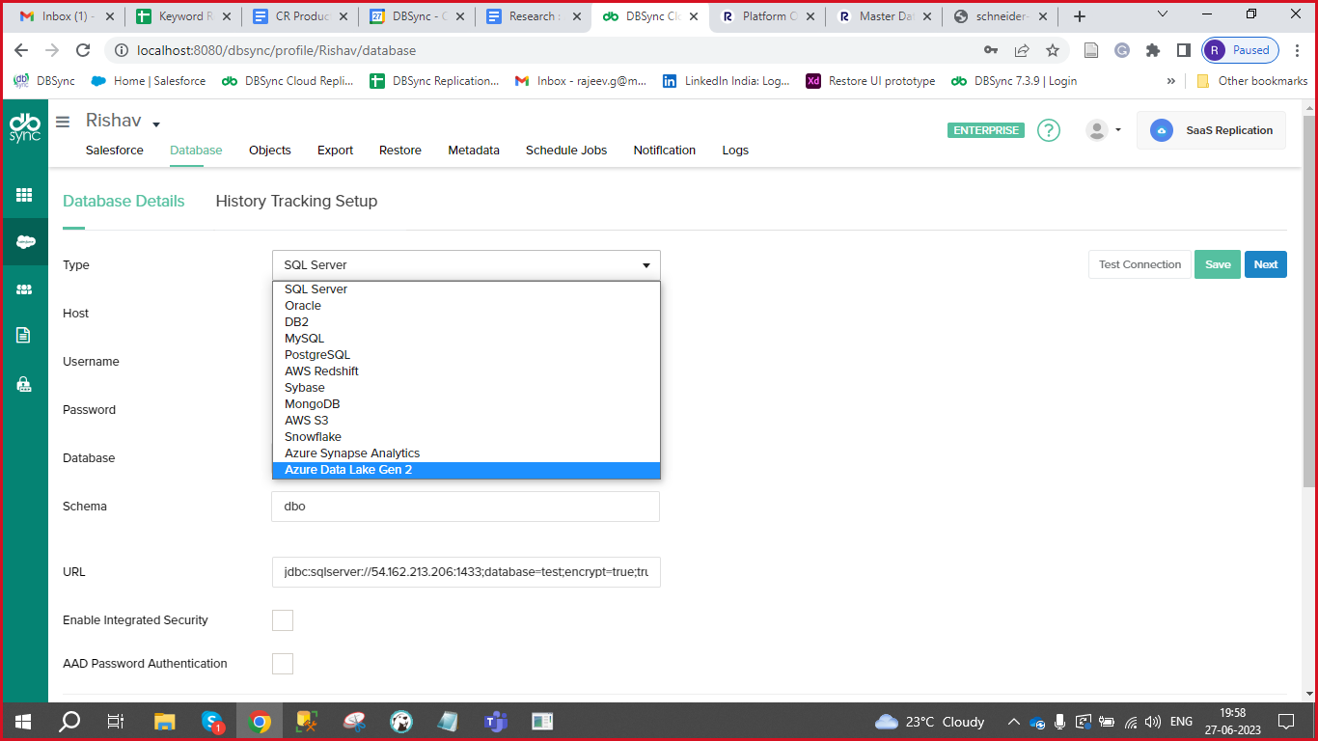
Task: Enable AAD Password Authentication checkbox
Action: (283, 664)
